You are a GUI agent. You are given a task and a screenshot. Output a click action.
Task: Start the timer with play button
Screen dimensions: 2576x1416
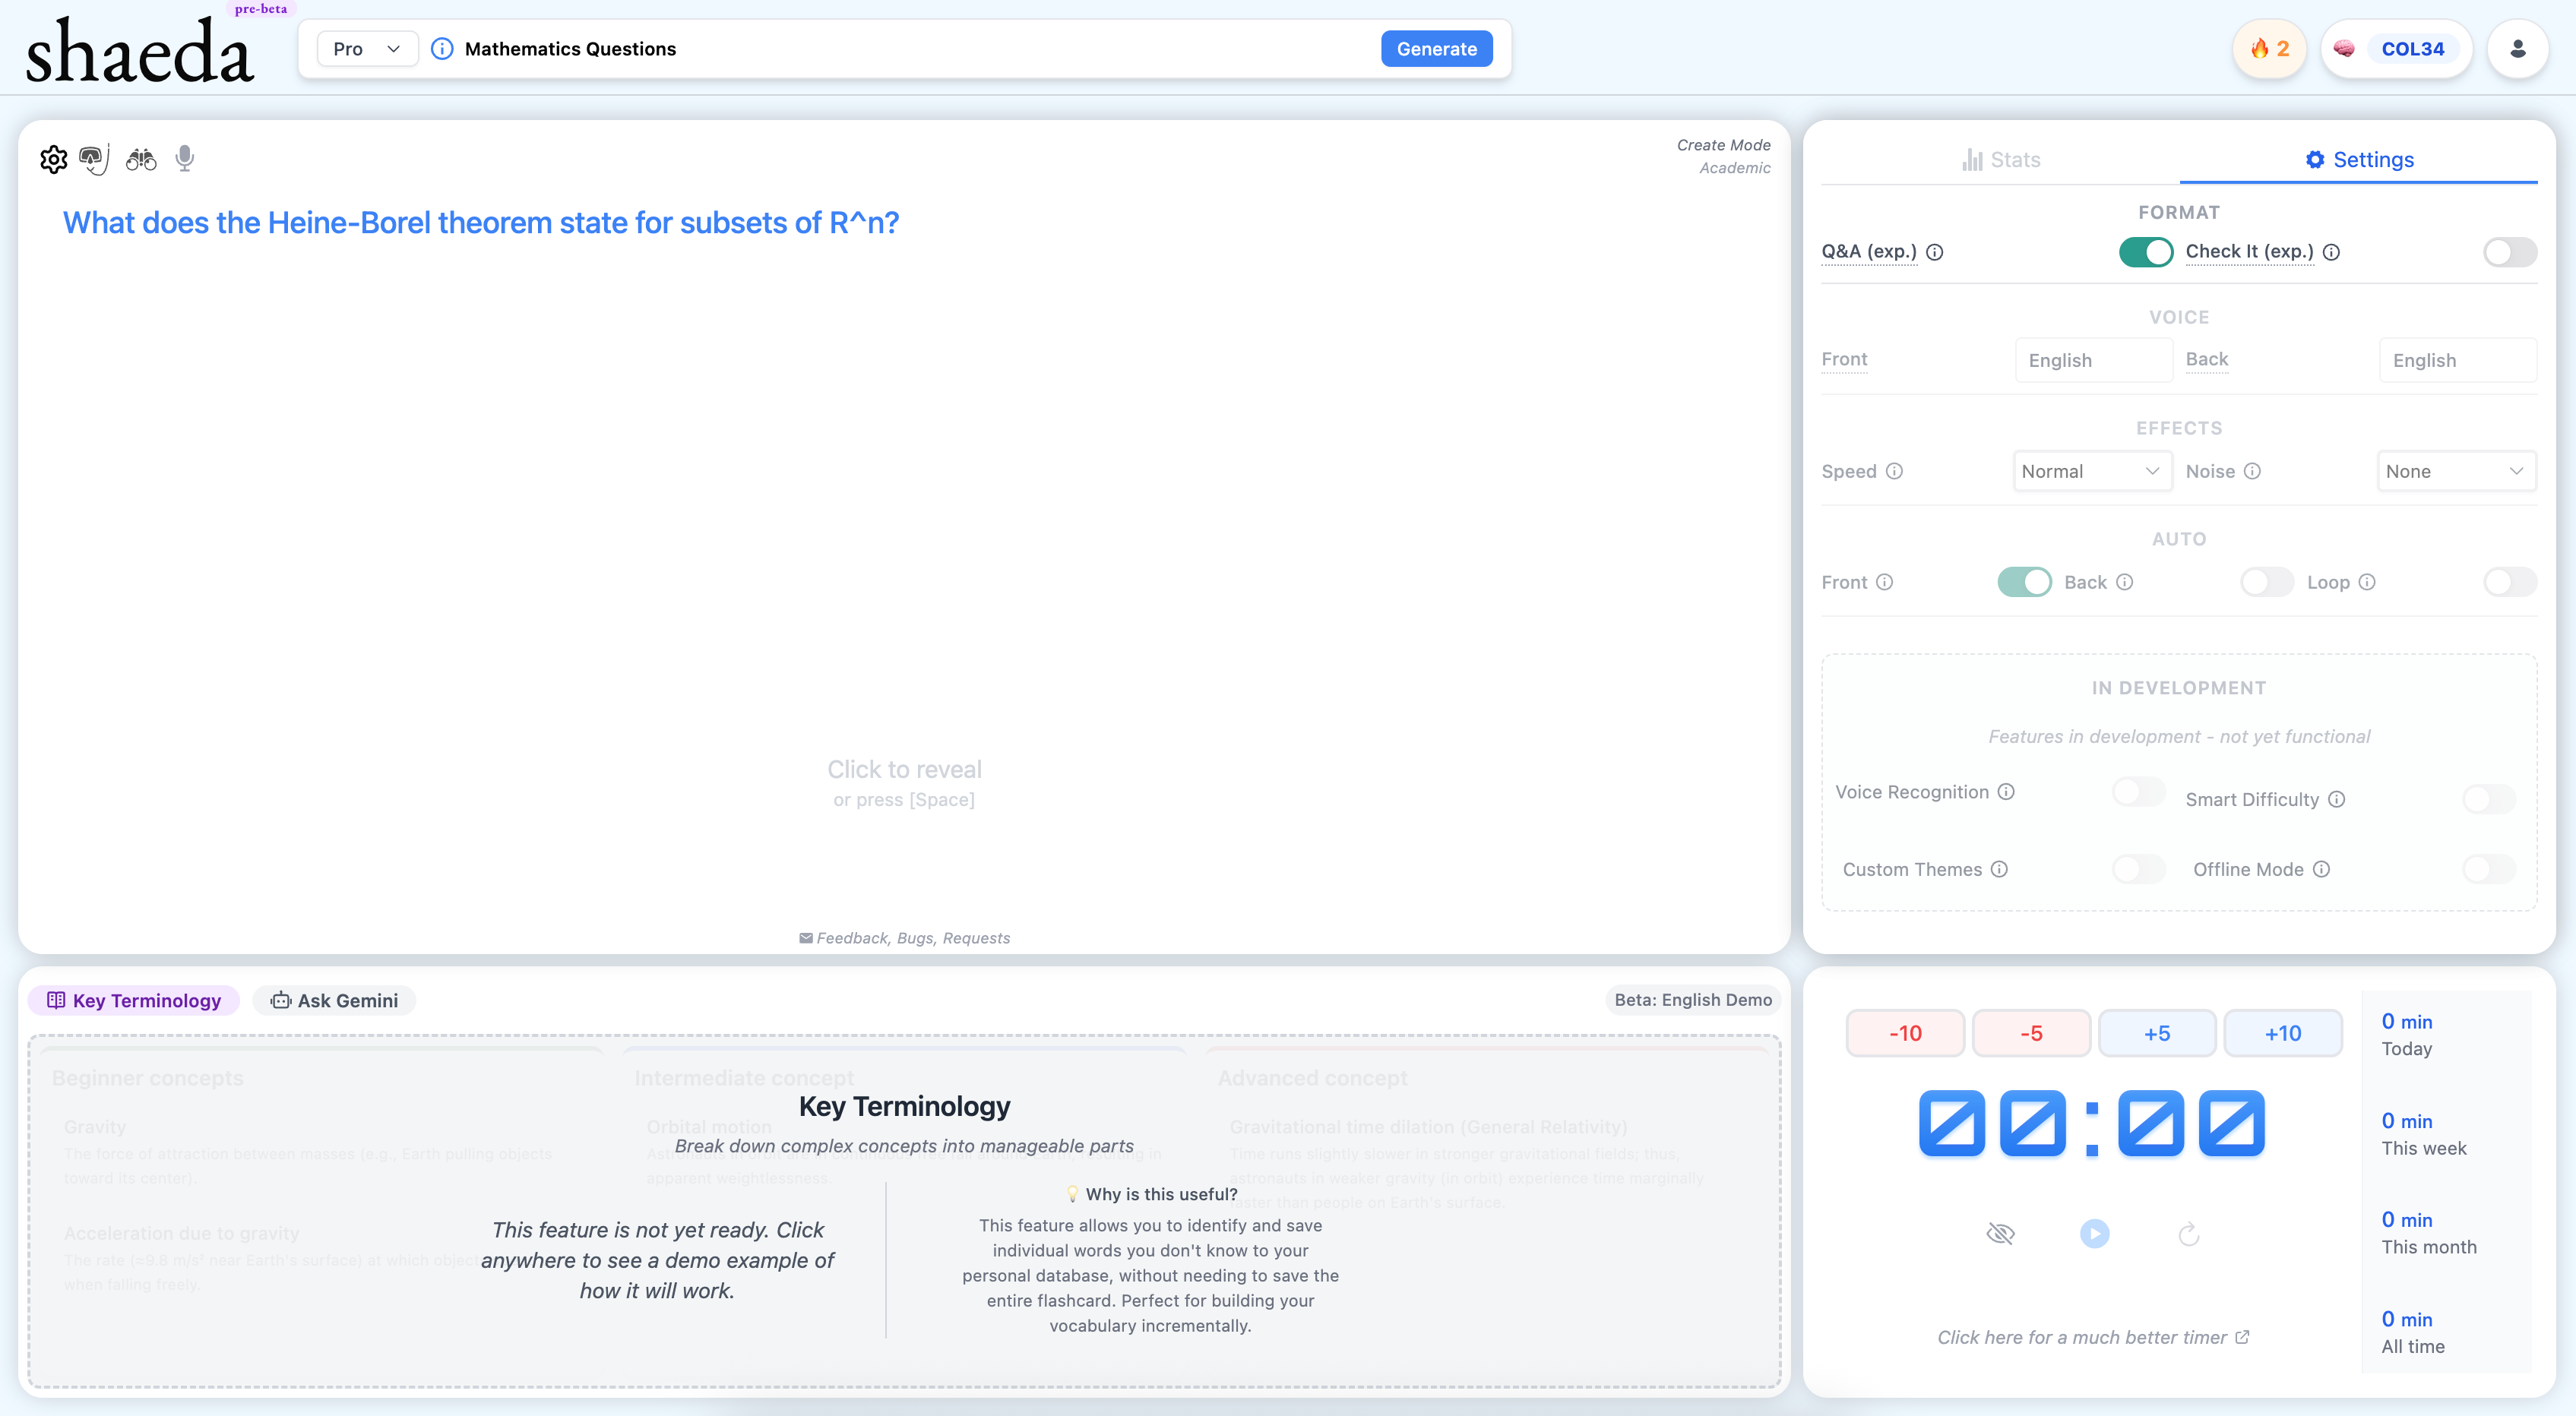point(2094,1234)
